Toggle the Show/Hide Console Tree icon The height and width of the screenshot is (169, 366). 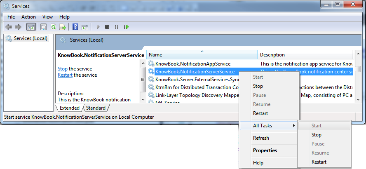[31, 27]
